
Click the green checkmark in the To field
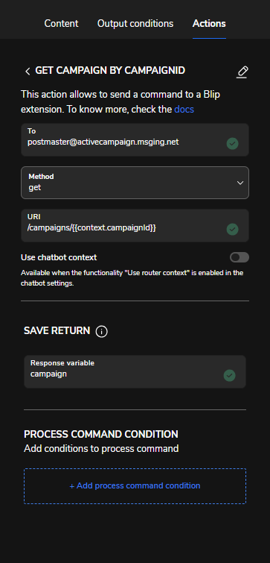tap(232, 144)
